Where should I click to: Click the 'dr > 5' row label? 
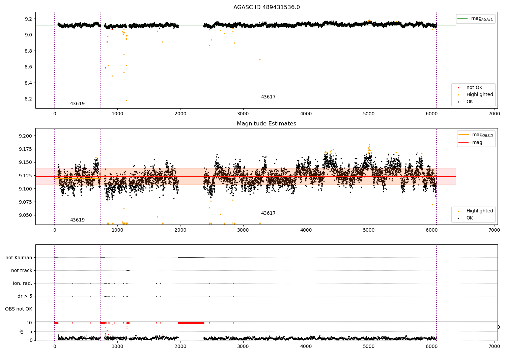(25, 296)
